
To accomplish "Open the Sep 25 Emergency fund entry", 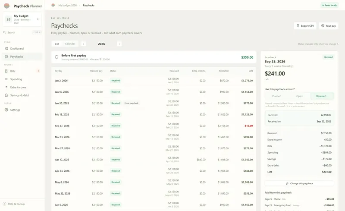I will [x=299, y=205].
